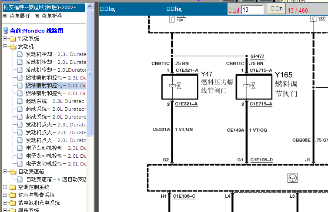This screenshot has width=328, height=212.
Task: Open 发动机点火- 2.3L Duratec diagram entry
Action: (56, 125)
